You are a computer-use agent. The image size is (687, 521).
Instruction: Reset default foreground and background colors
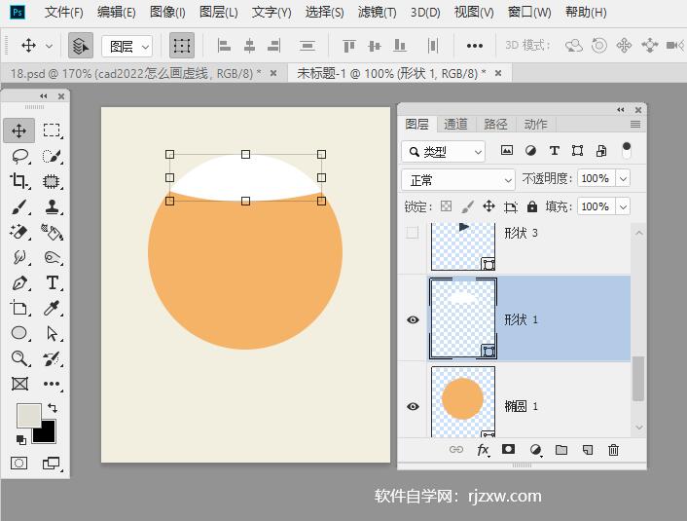point(20,439)
